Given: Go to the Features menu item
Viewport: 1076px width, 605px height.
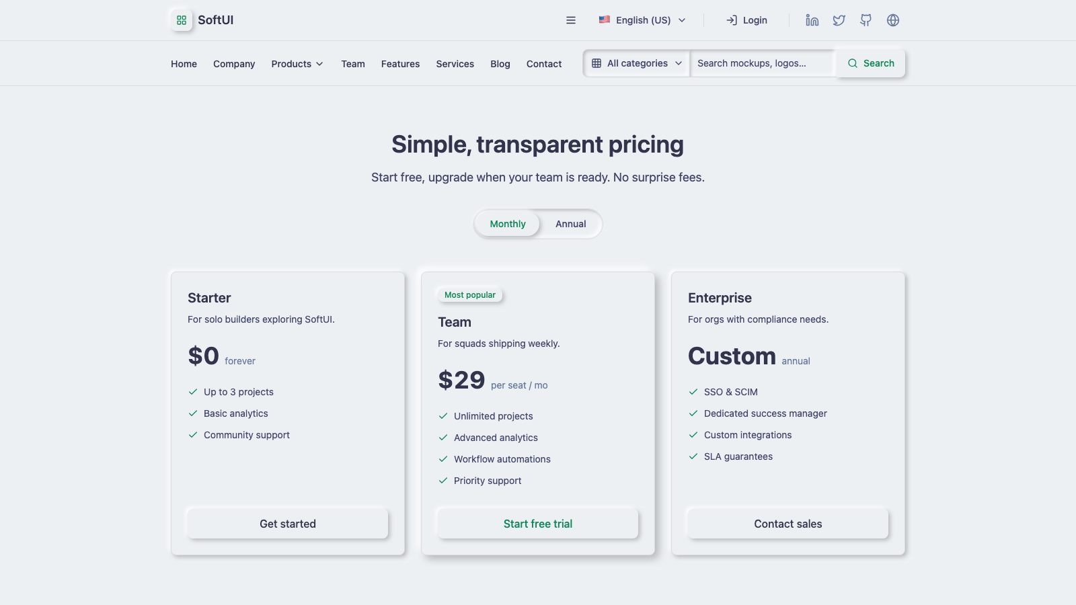Looking at the screenshot, I should pyautogui.click(x=400, y=64).
